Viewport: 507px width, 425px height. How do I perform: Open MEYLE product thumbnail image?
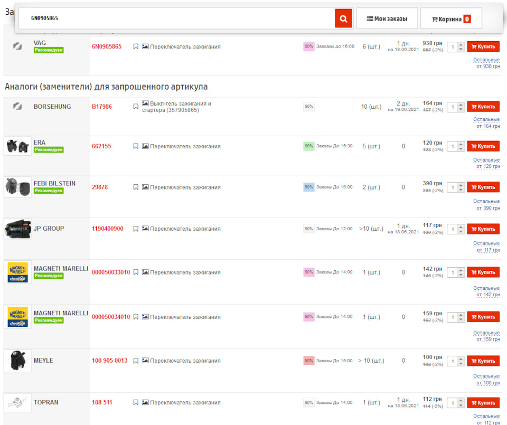18,361
